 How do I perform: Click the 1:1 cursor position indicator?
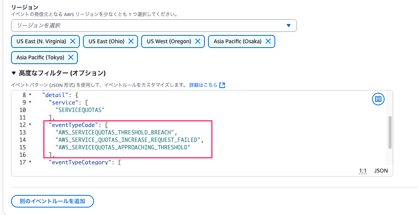tap(363, 171)
